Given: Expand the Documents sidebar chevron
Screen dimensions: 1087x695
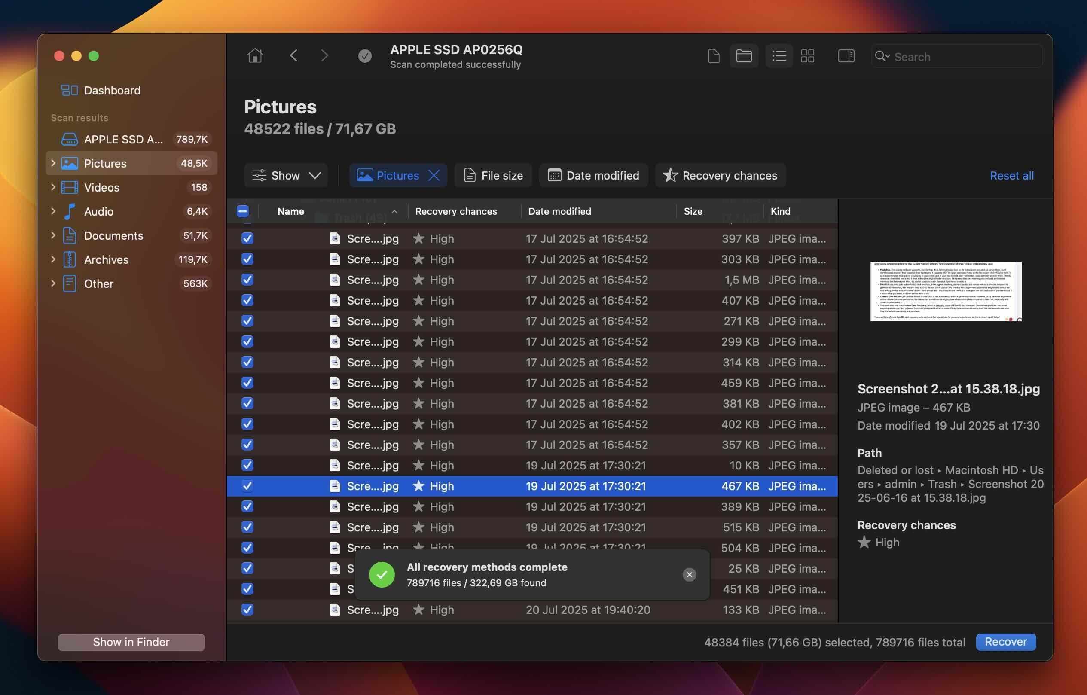Looking at the screenshot, I should coord(53,235).
